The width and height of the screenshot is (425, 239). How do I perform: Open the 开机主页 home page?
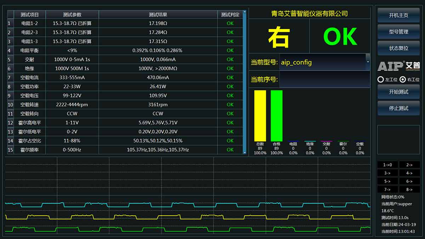point(398,15)
